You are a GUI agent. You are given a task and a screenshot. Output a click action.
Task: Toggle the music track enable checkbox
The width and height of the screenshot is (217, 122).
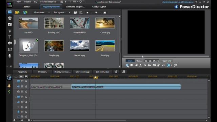click(22, 117)
